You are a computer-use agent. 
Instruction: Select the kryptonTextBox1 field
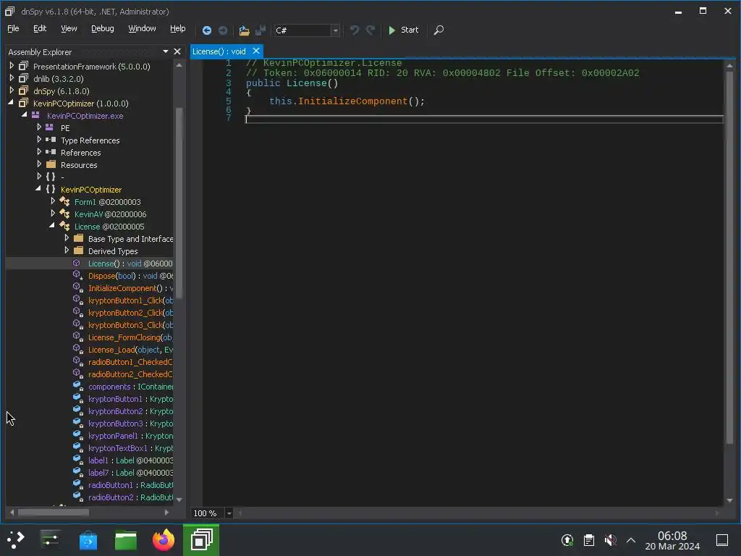[130, 447]
